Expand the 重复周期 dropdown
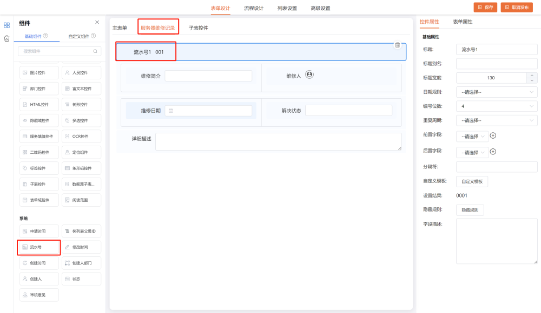Screen dimensions: 541x313 496,120
